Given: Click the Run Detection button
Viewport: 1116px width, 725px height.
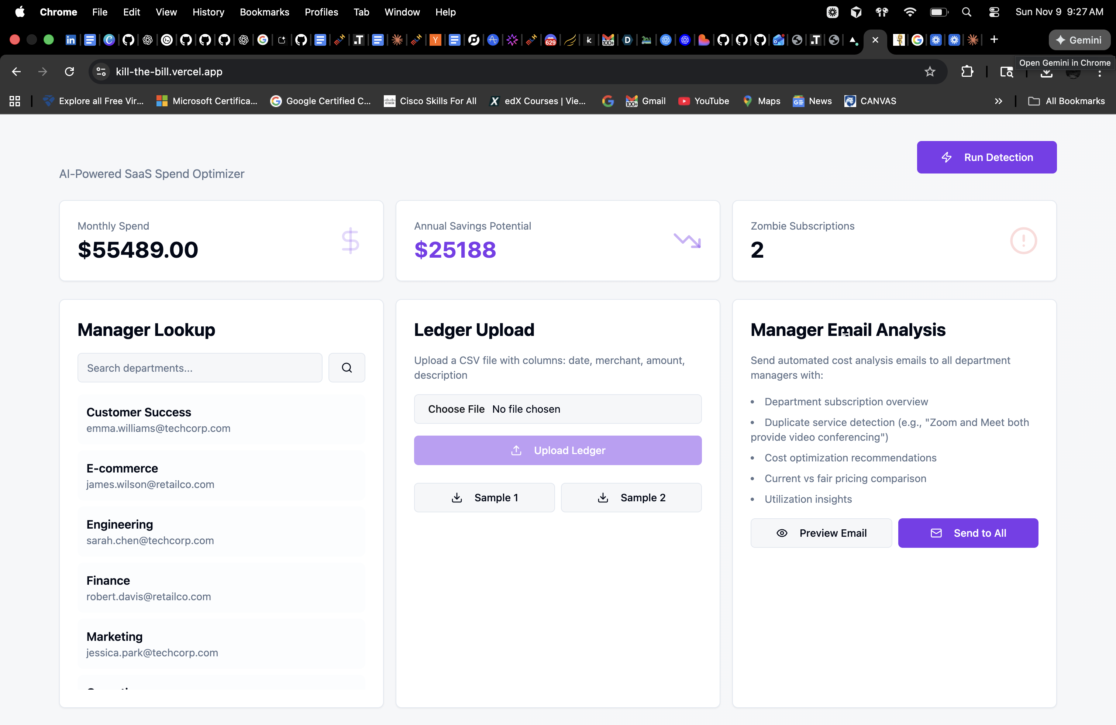Looking at the screenshot, I should coord(986,157).
